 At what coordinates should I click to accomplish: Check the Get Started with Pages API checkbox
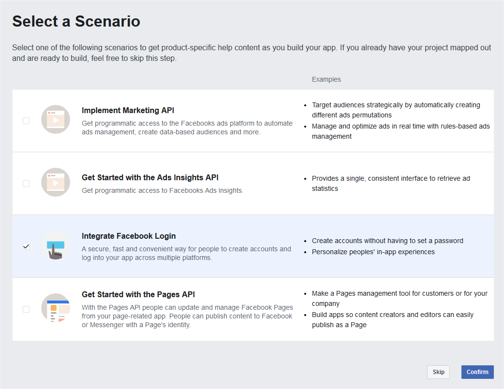(x=26, y=309)
